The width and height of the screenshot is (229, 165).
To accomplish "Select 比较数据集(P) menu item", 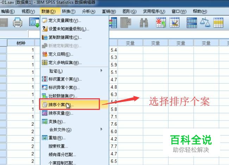I will [75, 96].
